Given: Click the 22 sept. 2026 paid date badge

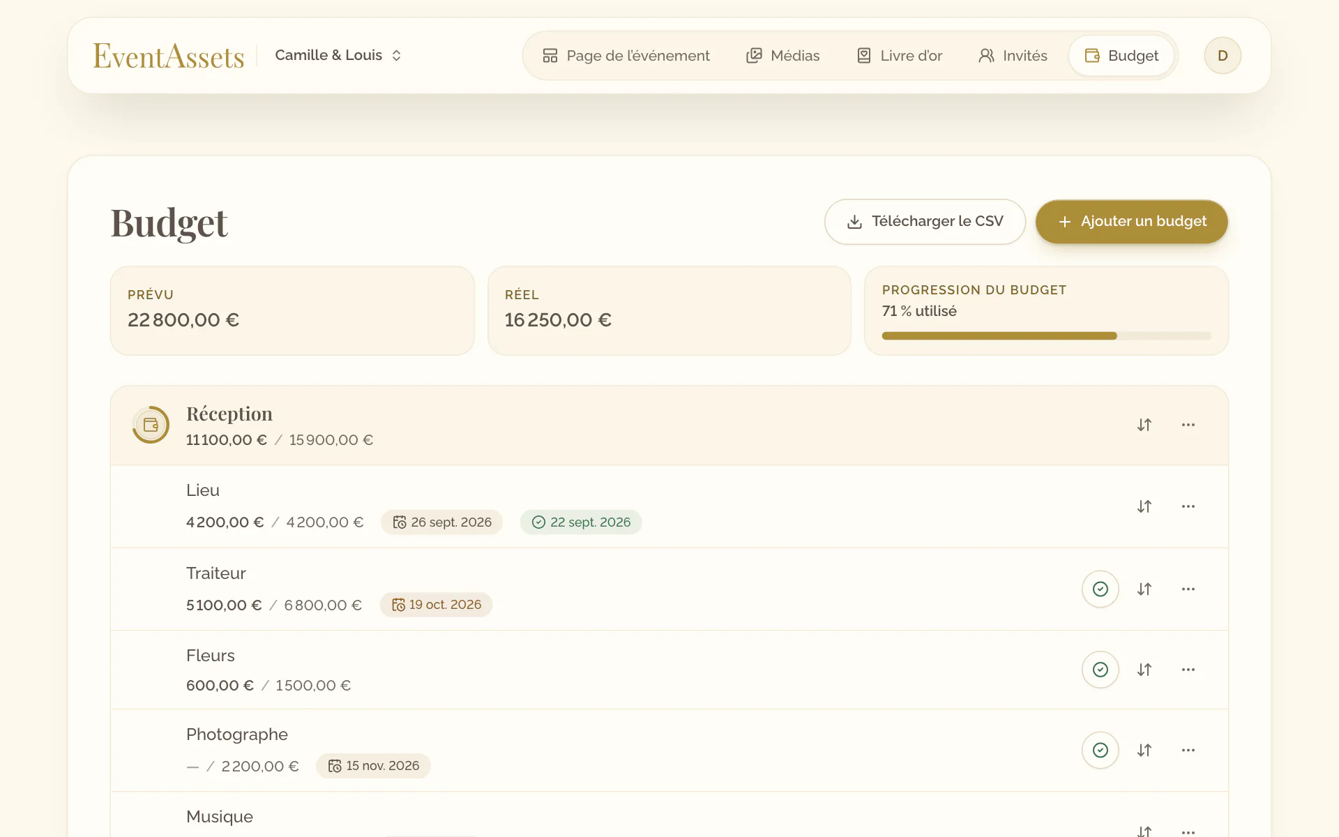Looking at the screenshot, I should click(x=581, y=522).
